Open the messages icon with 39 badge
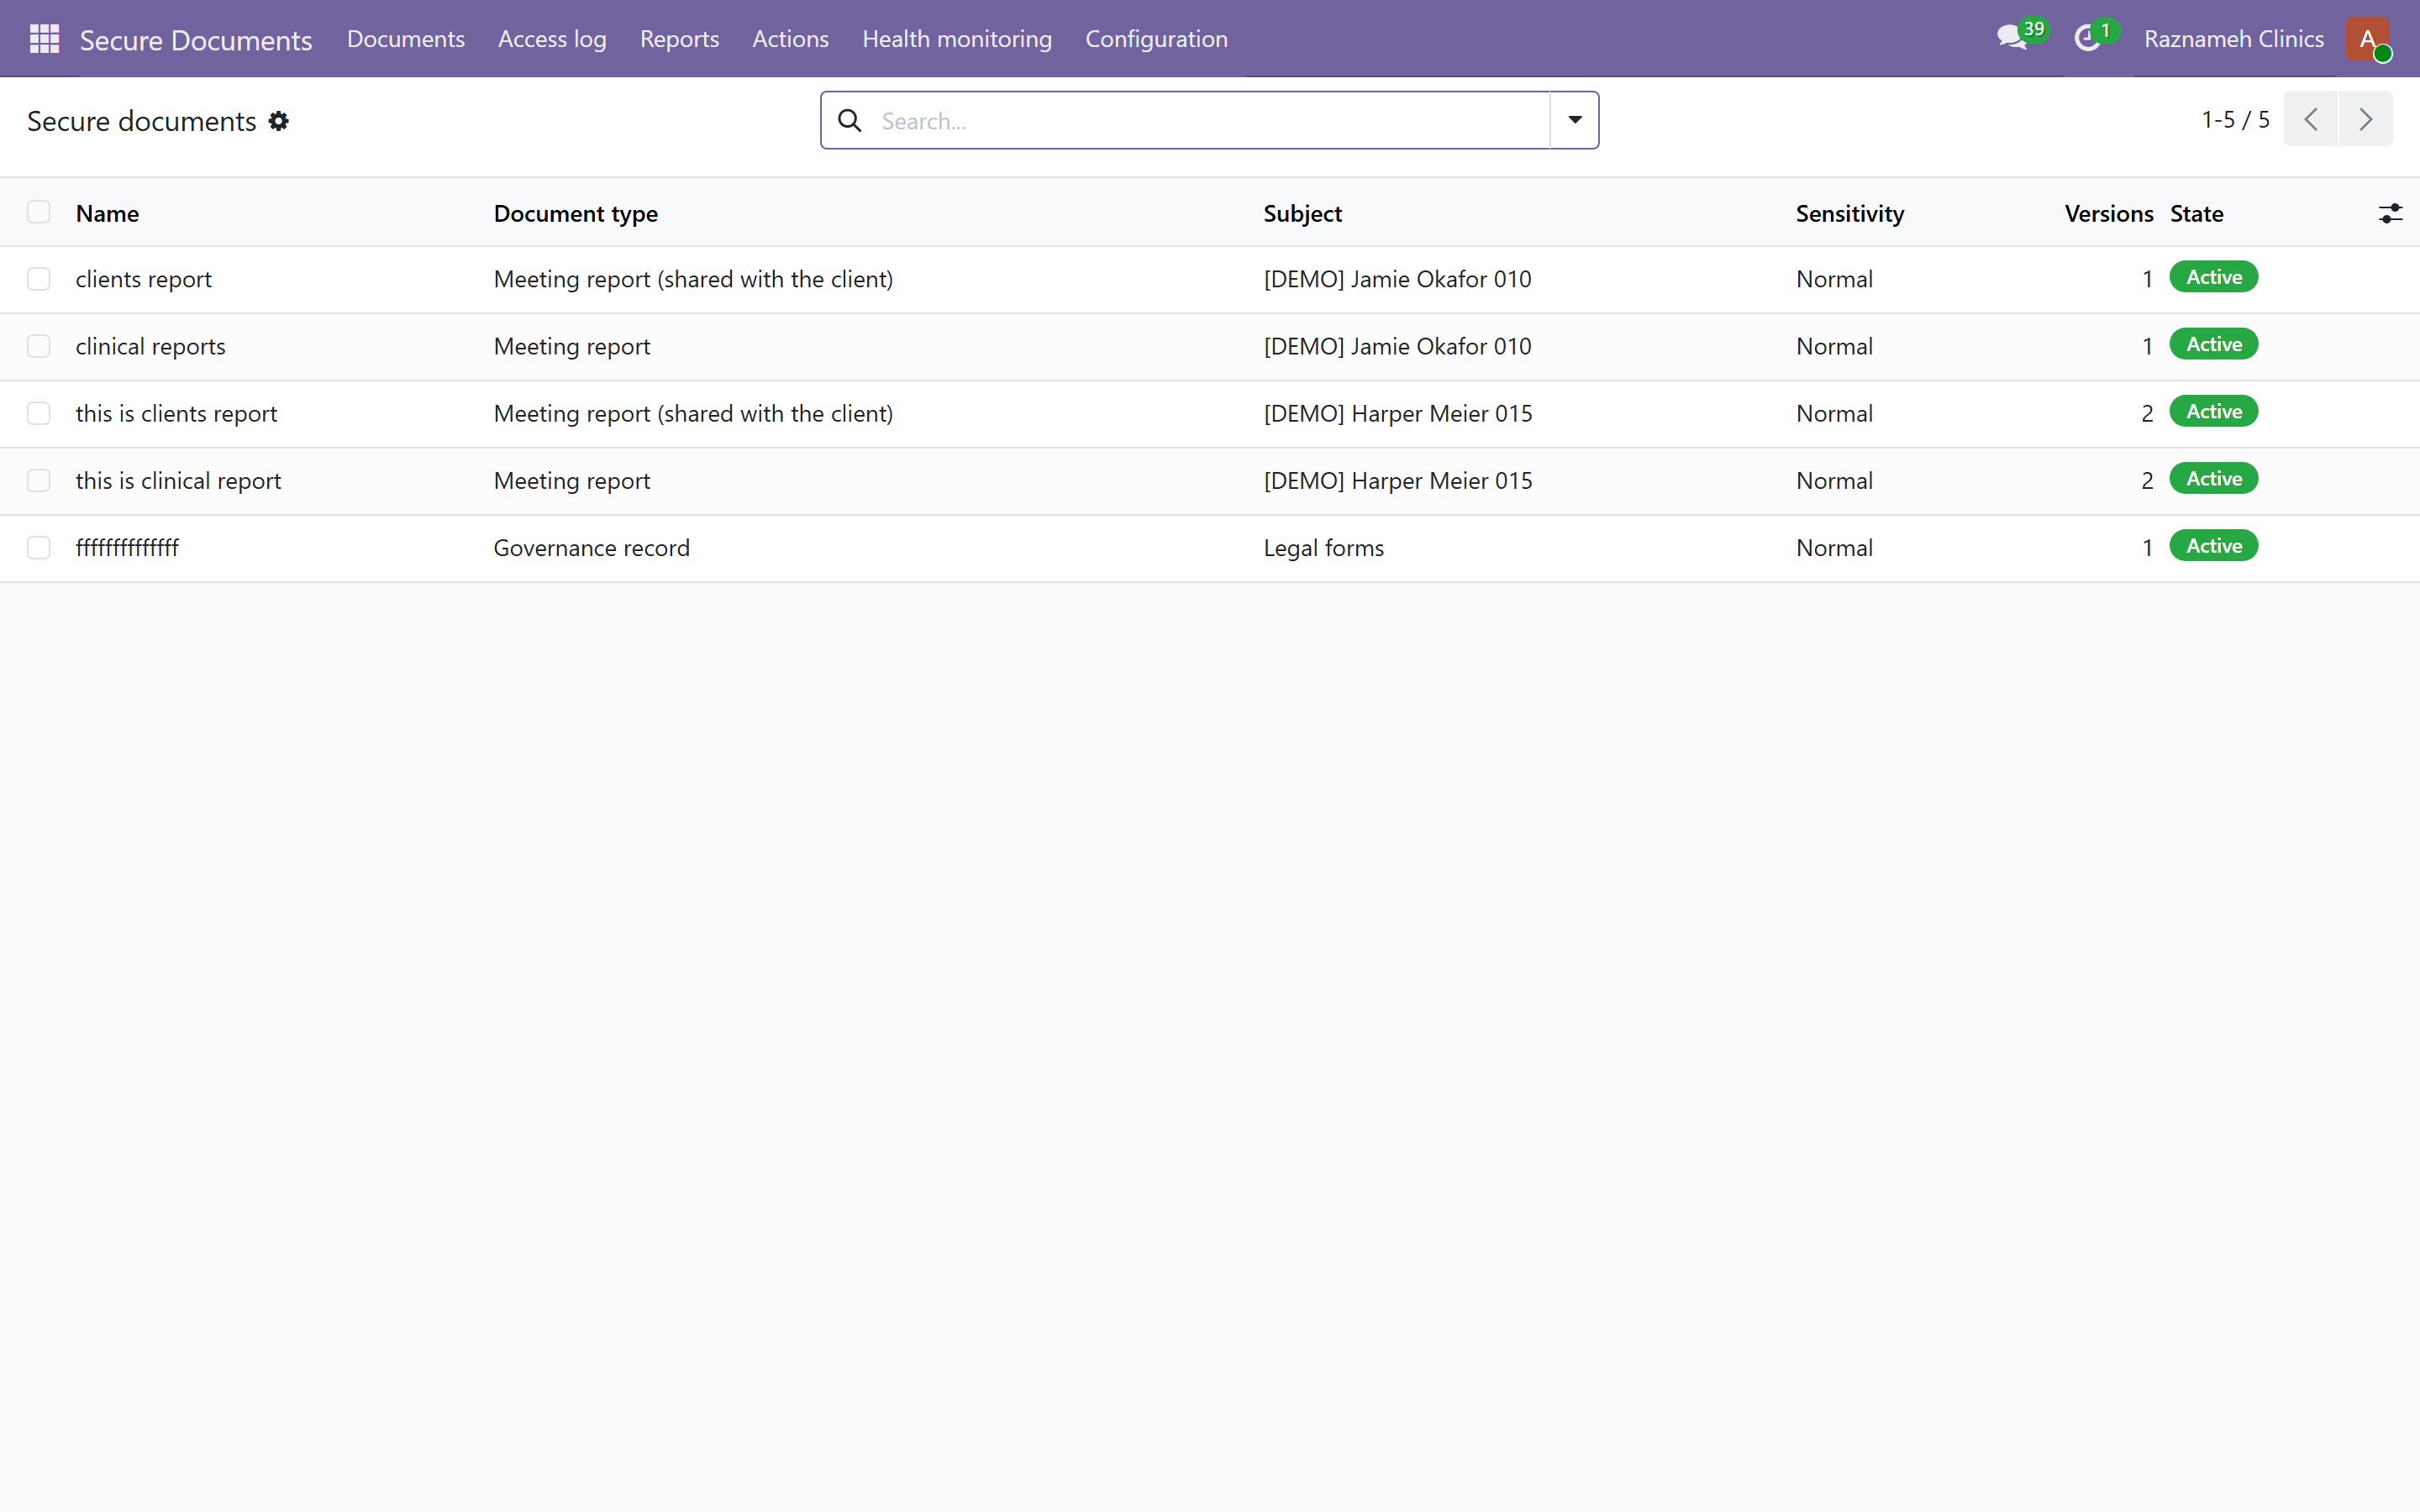Screen dimensions: 2420x1512 [2011, 38]
